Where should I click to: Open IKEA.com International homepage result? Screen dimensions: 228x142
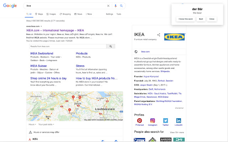(55, 31)
